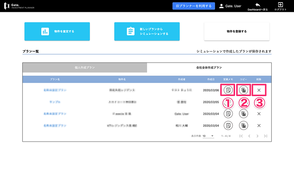Open the Gate. User account profile
294x183 pixels.
pyautogui.click(x=230, y=6)
